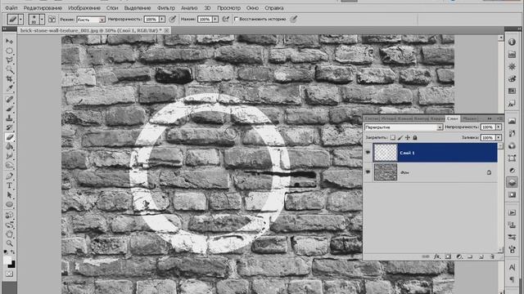
Task: Select the Move tool
Action: (x=9, y=41)
